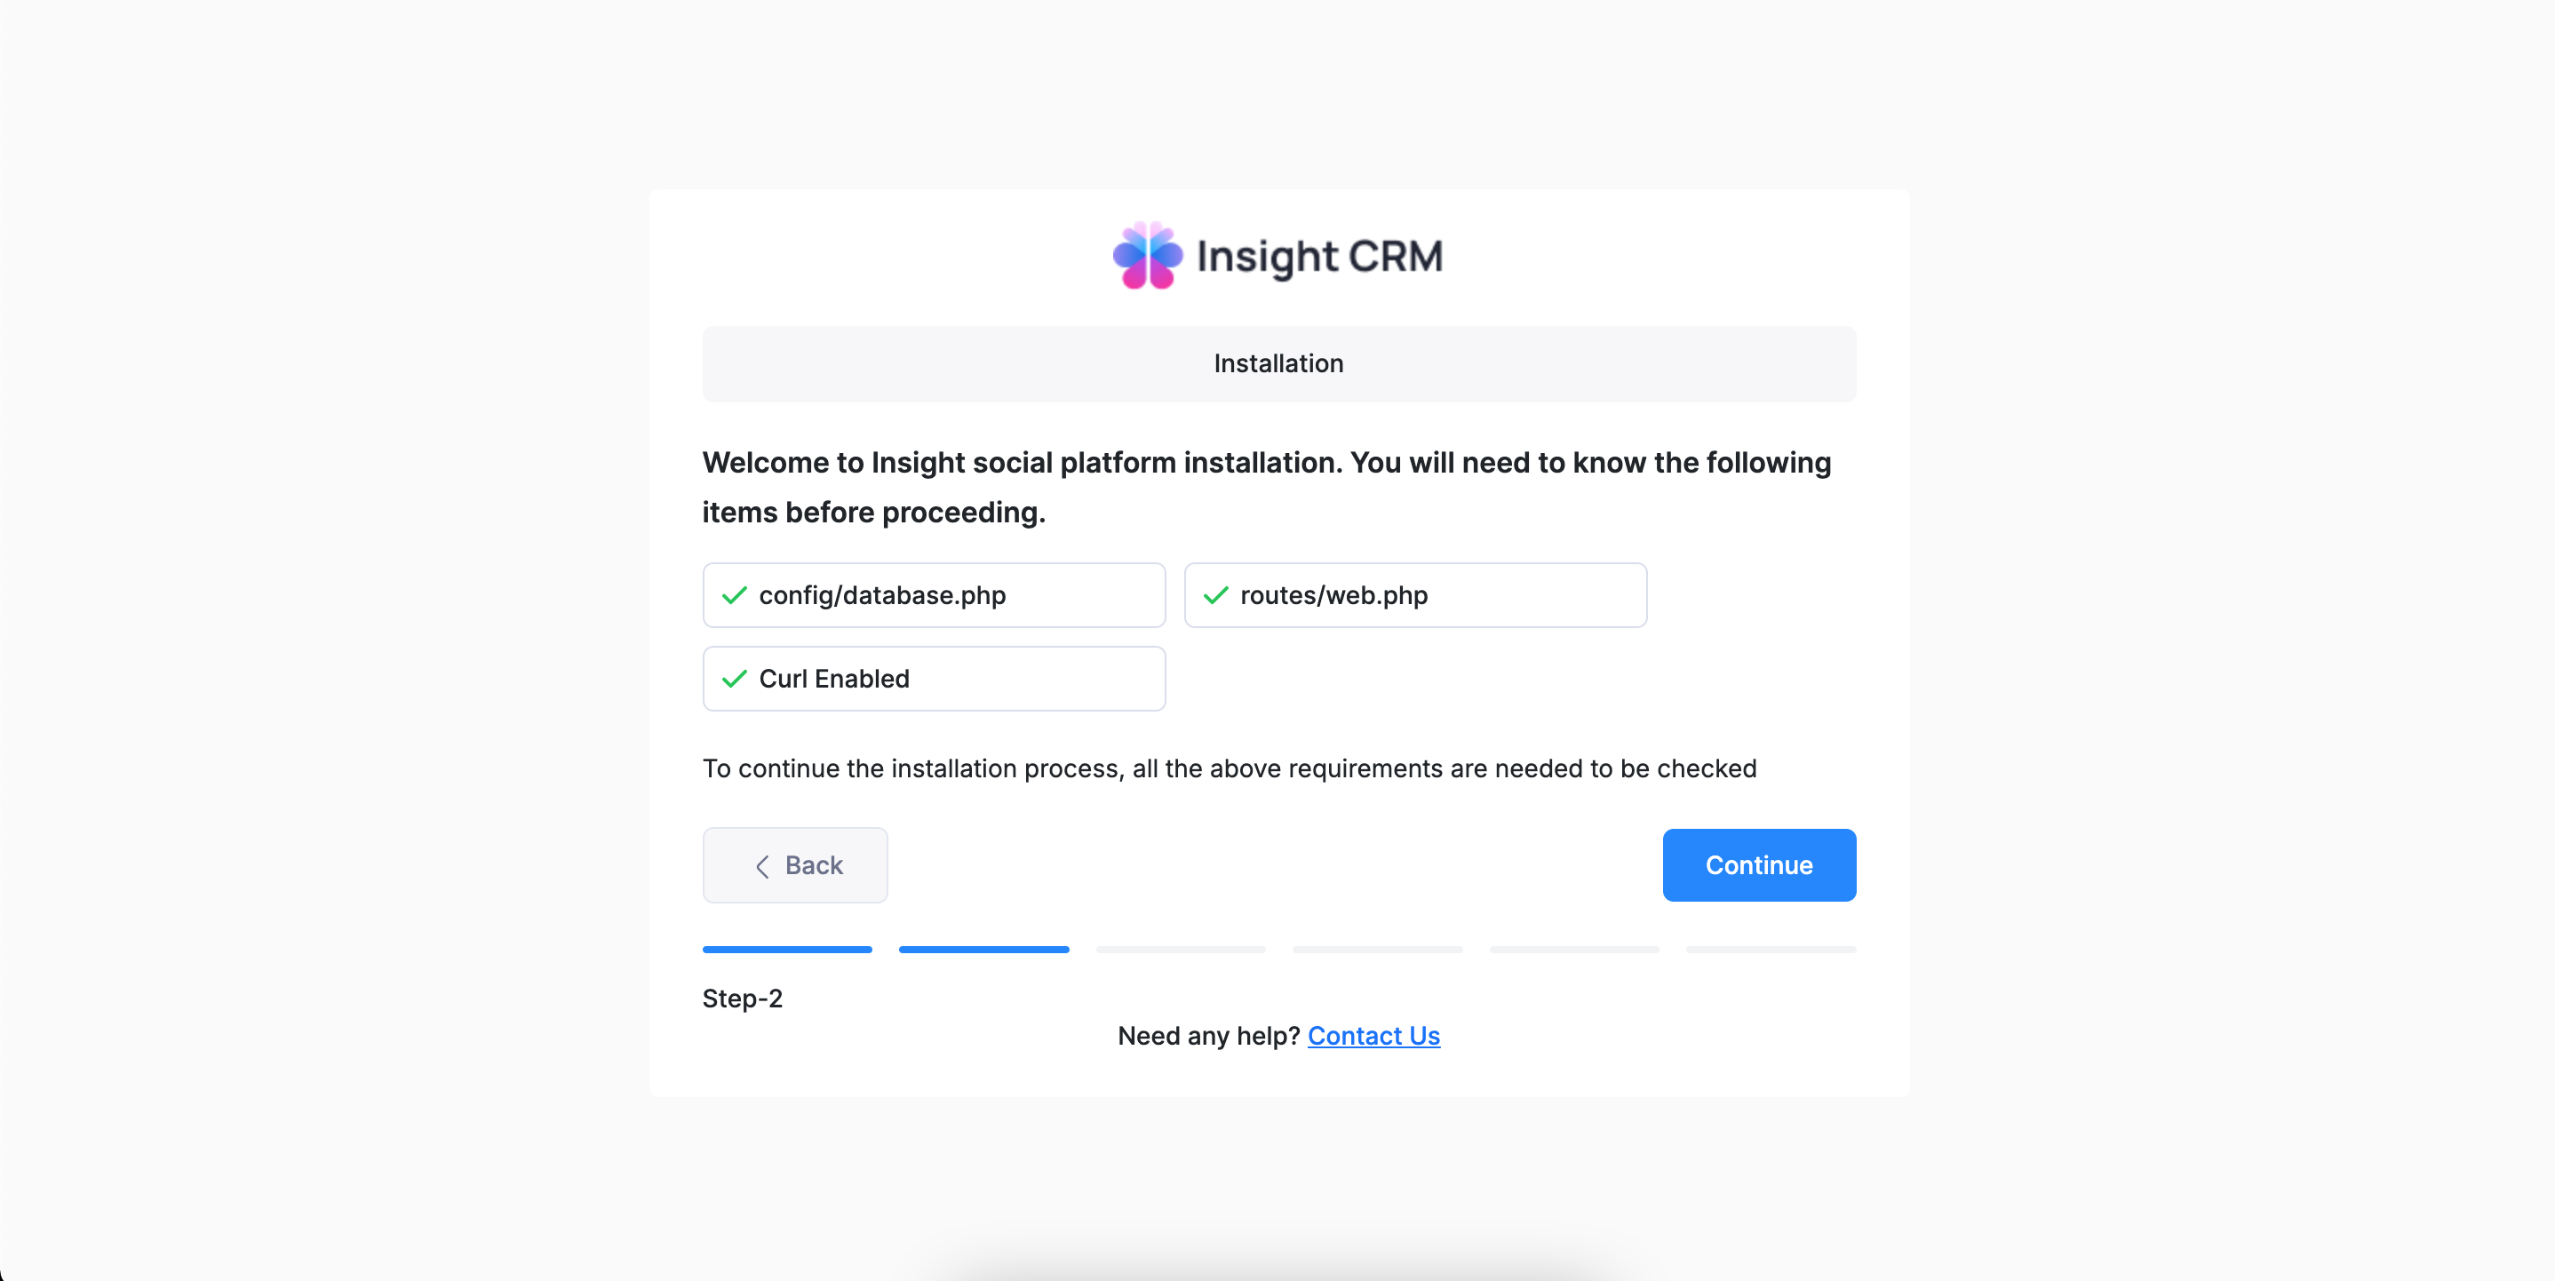
Task: Click the Insight CRM butterfly logo icon
Action: pyautogui.click(x=1147, y=256)
